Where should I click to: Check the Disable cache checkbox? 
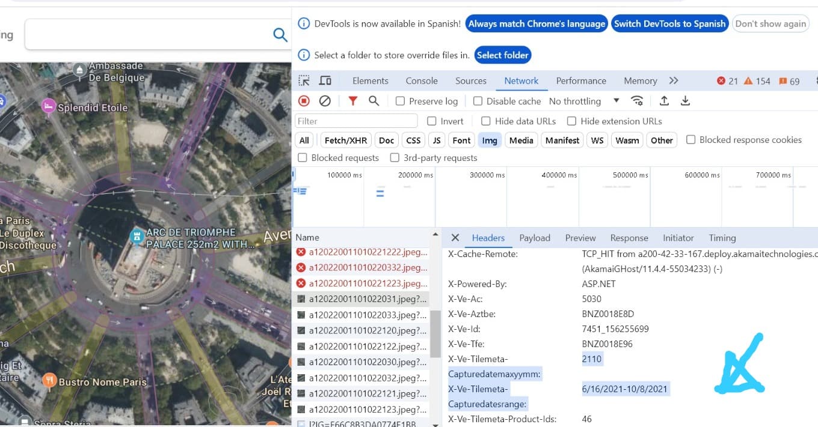(x=478, y=101)
